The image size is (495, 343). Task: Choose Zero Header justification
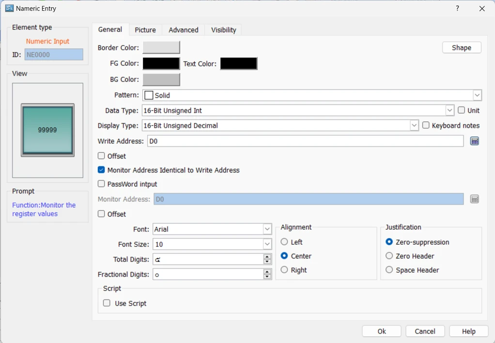(x=389, y=255)
